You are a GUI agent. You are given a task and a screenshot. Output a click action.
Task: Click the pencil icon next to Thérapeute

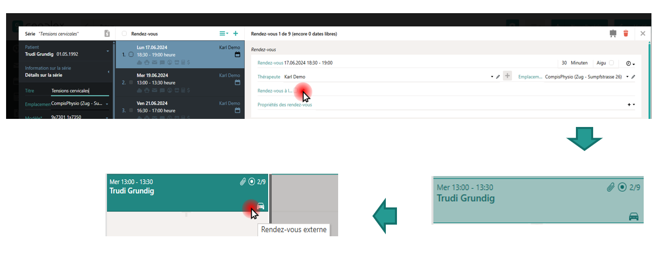pos(498,77)
